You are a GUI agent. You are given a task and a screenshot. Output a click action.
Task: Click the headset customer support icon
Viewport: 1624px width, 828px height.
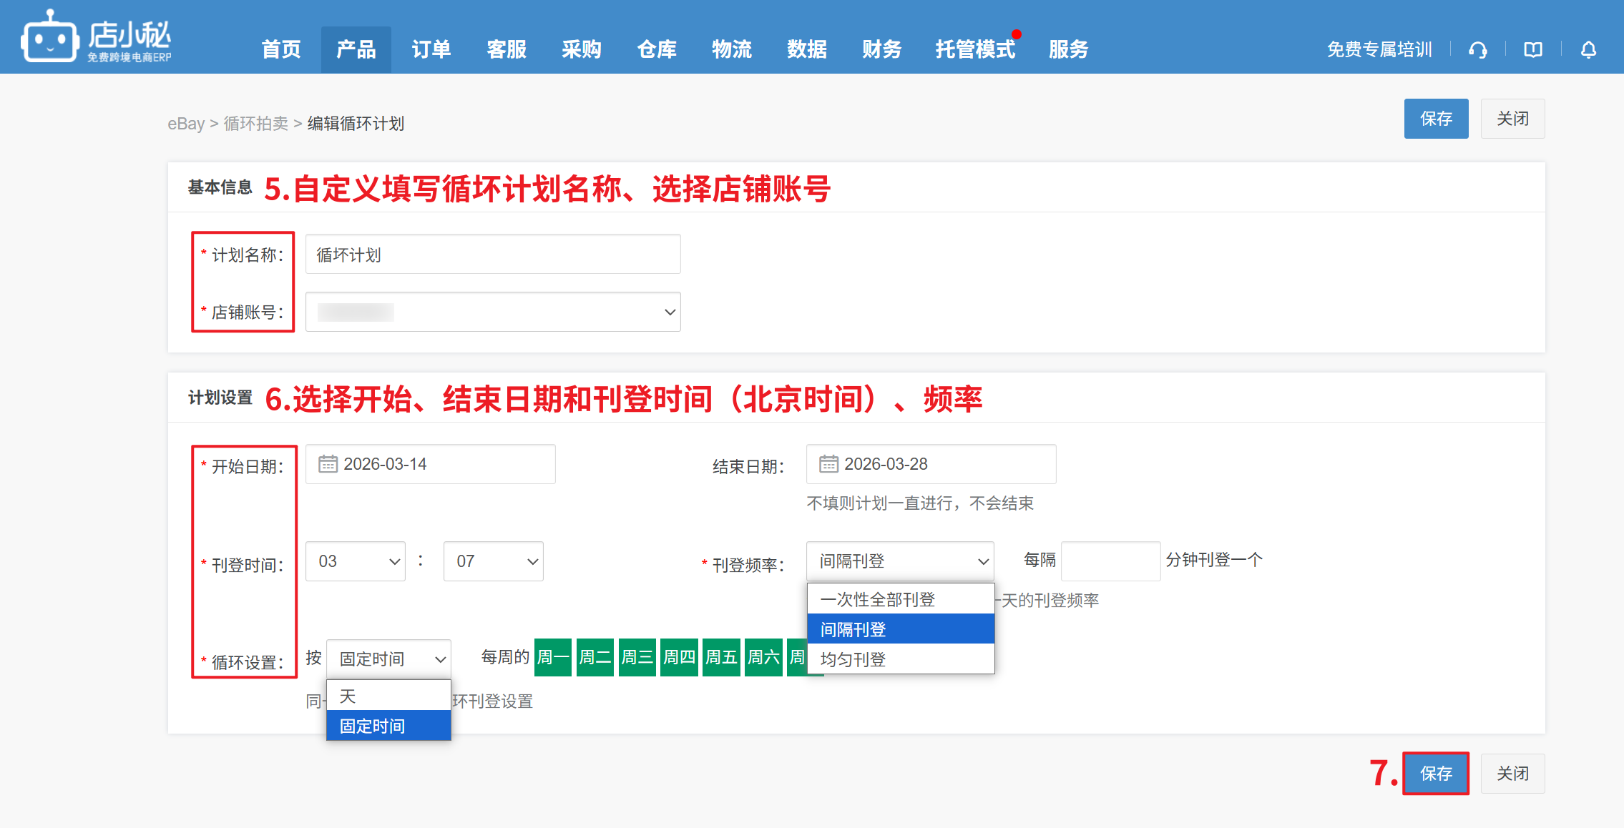[1478, 50]
